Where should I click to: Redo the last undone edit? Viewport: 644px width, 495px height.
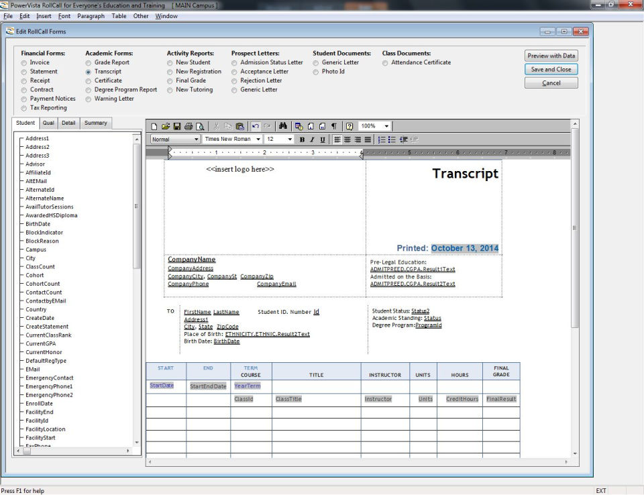point(267,126)
